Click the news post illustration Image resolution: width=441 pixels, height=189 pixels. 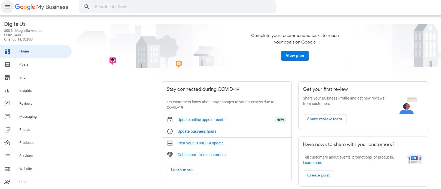(415, 159)
